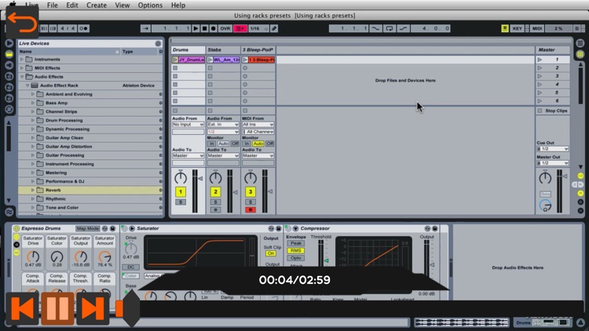Image resolution: width=589 pixels, height=331 pixels.
Task: Toggle the Loop switch in the transport
Action: coord(390,28)
